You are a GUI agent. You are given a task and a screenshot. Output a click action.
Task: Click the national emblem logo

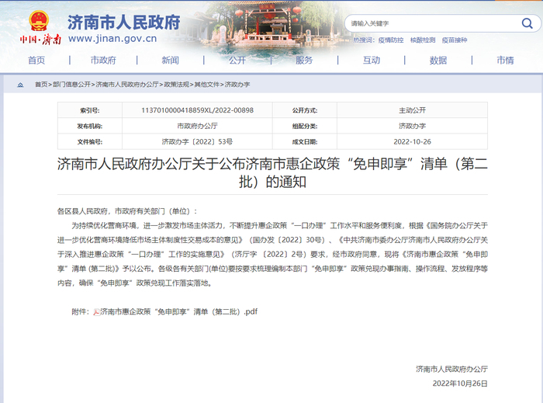tap(39, 19)
